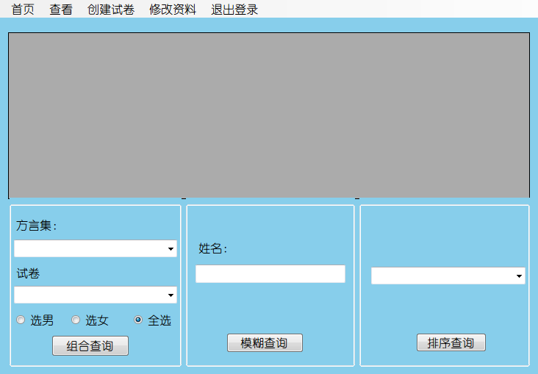
Task: Choose 退出登录 to log out
Action: click(x=234, y=10)
